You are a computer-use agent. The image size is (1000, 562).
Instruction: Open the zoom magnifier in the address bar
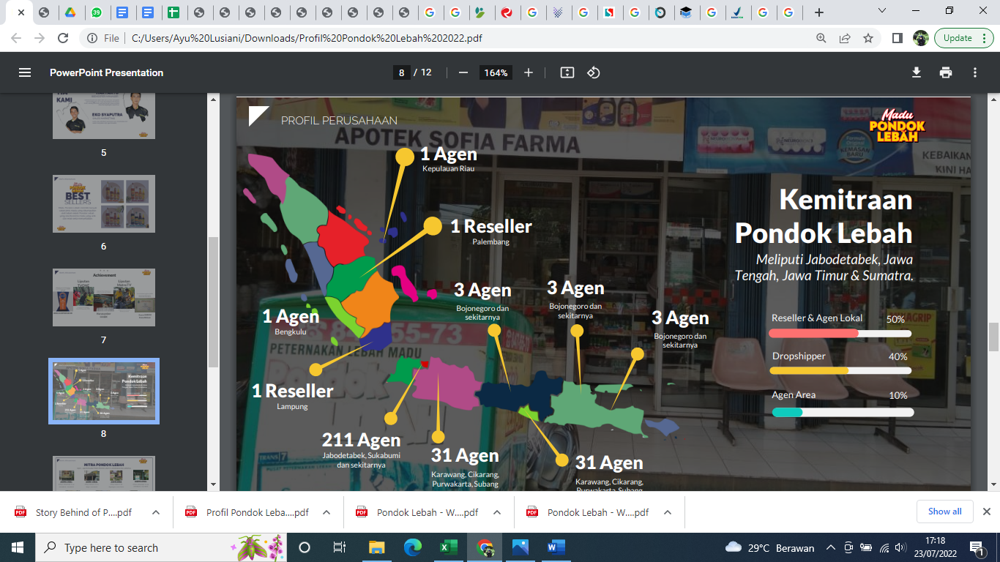pos(821,38)
